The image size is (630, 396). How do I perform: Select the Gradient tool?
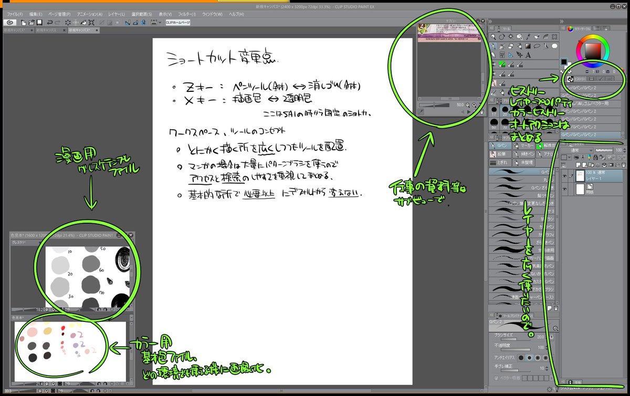528,46
